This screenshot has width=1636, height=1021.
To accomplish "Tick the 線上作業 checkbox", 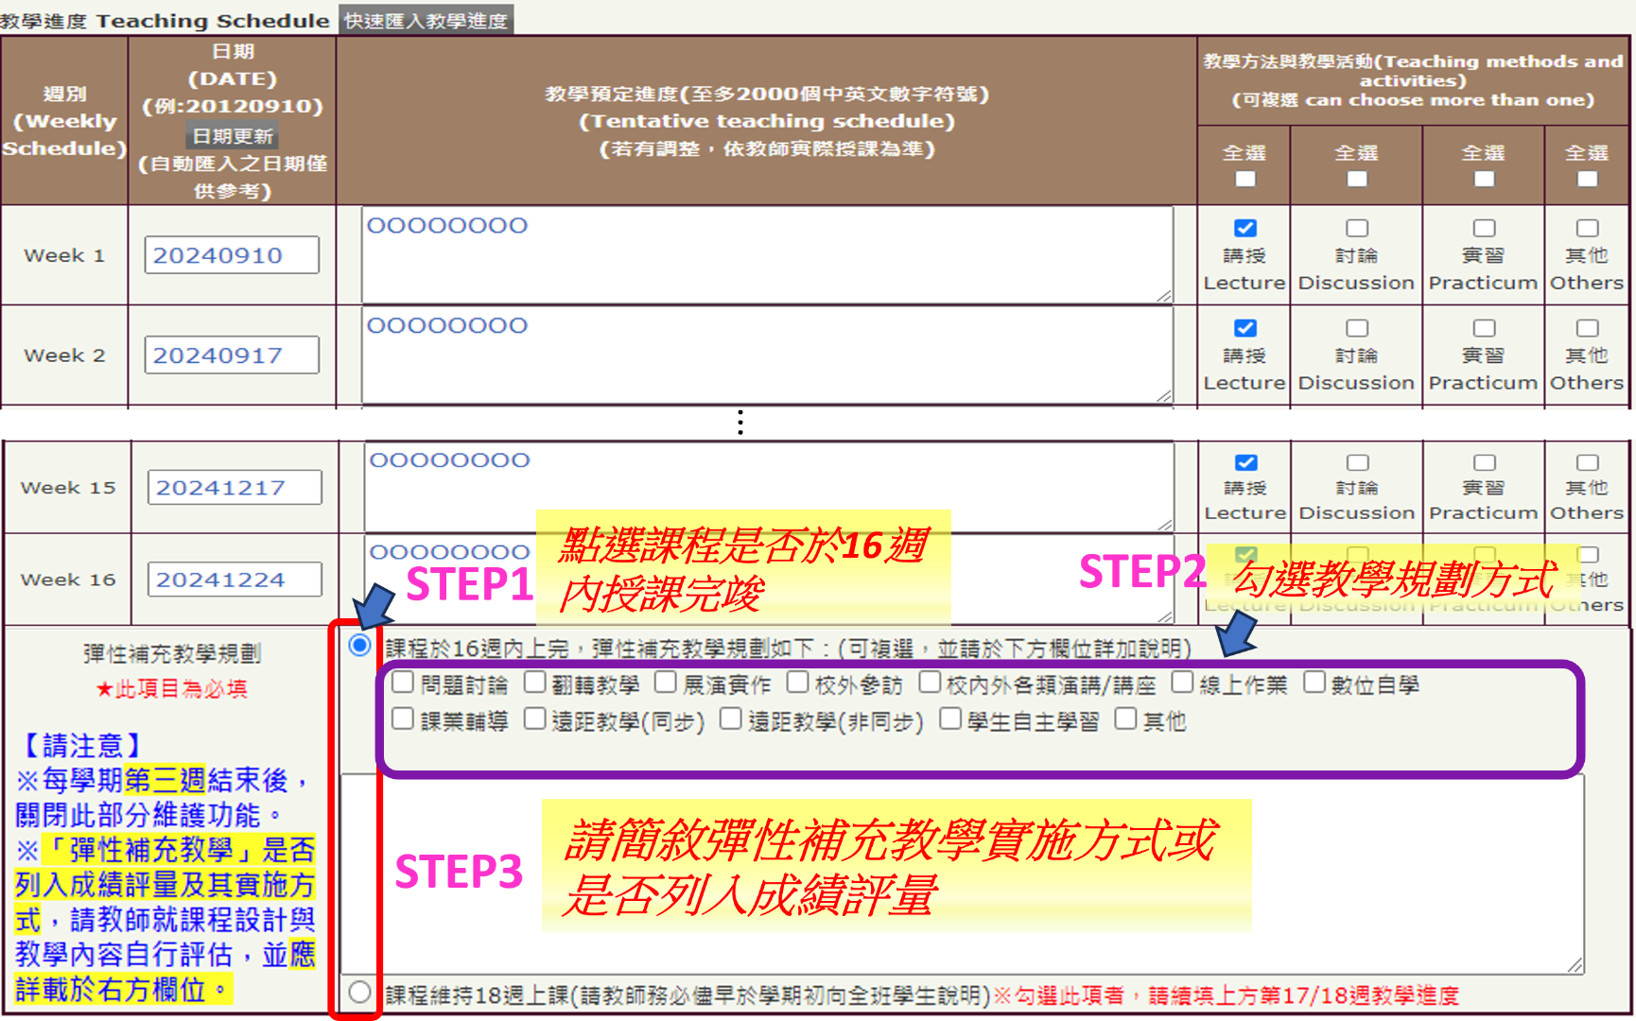I will tap(1182, 683).
